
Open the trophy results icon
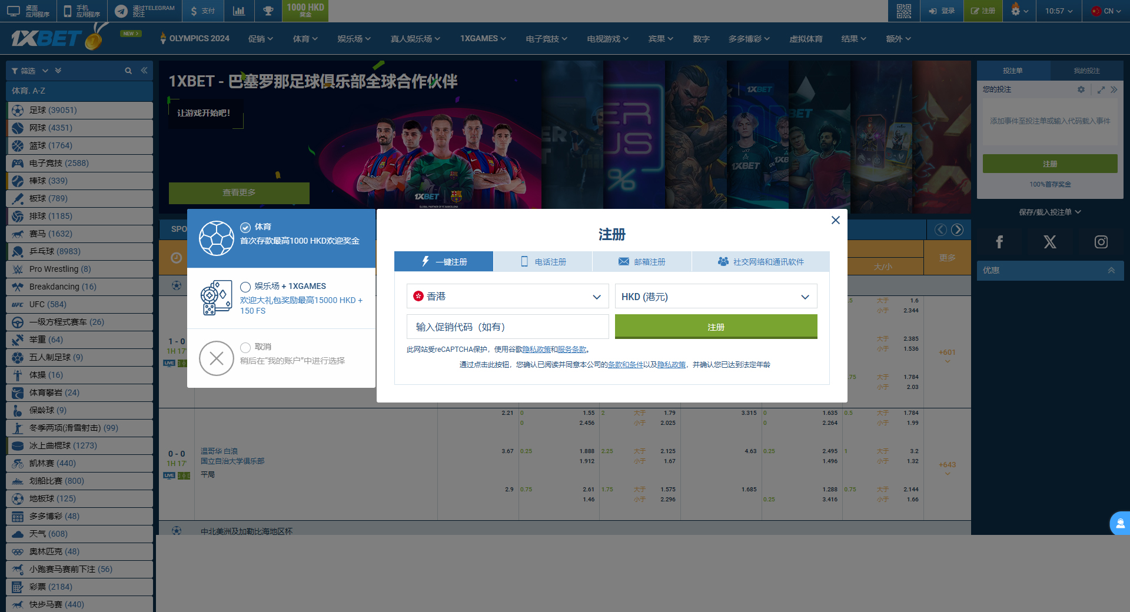click(268, 11)
